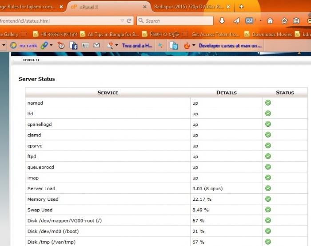Click the 3.03 (8 cpus) value
The image size is (311, 246).
tap(207, 188)
